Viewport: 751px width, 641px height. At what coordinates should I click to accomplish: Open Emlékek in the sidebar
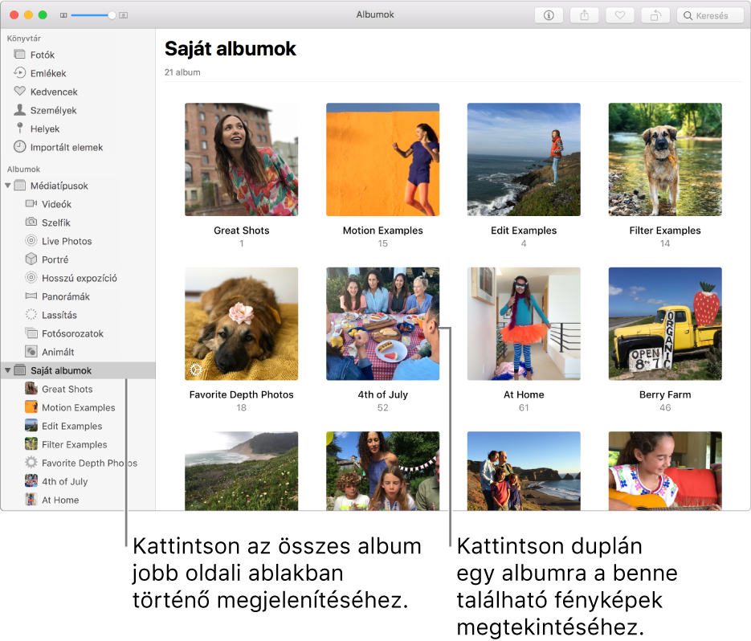pos(48,73)
